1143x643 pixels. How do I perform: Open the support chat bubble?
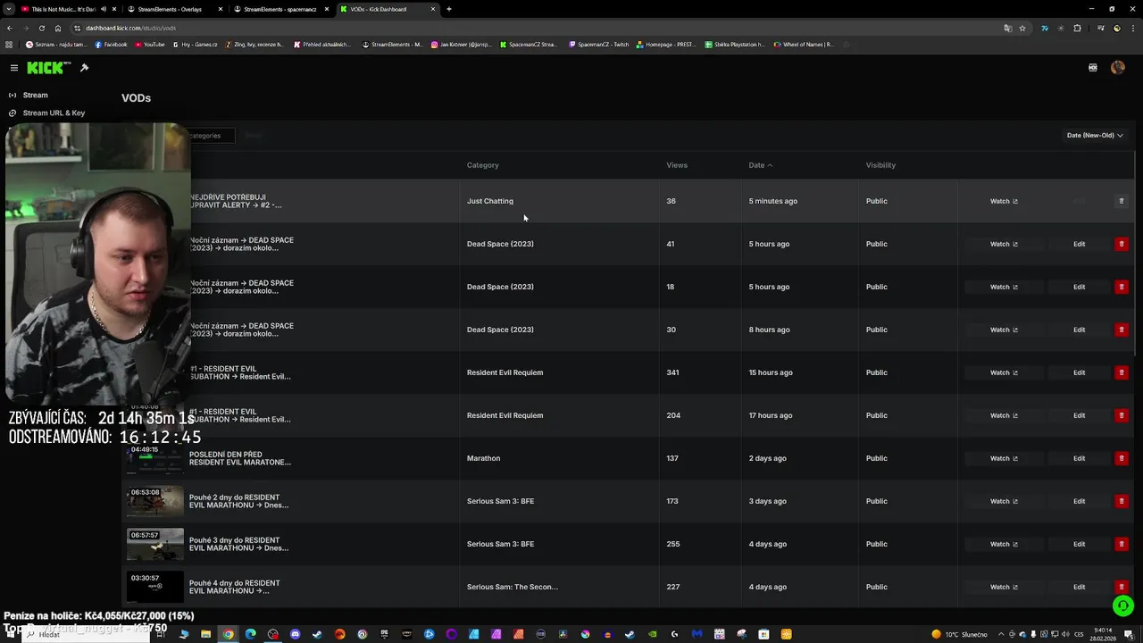(x=1122, y=605)
